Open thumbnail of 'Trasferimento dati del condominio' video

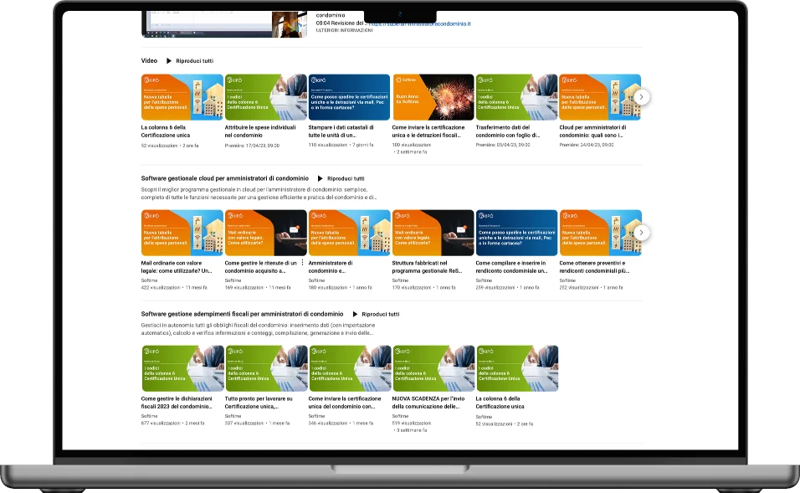coord(516,97)
